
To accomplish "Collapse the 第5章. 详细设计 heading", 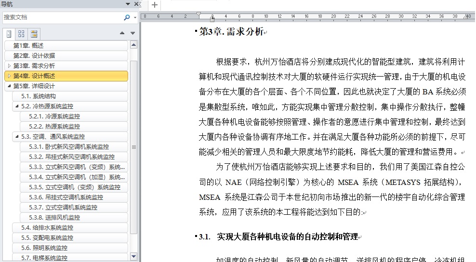I will click(9, 86).
